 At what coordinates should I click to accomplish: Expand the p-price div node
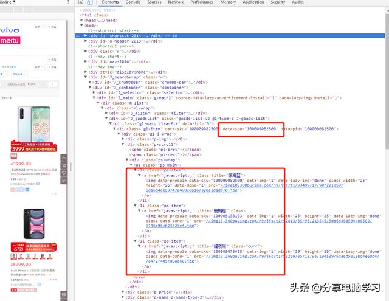pyautogui.click(x=123, y=292)
